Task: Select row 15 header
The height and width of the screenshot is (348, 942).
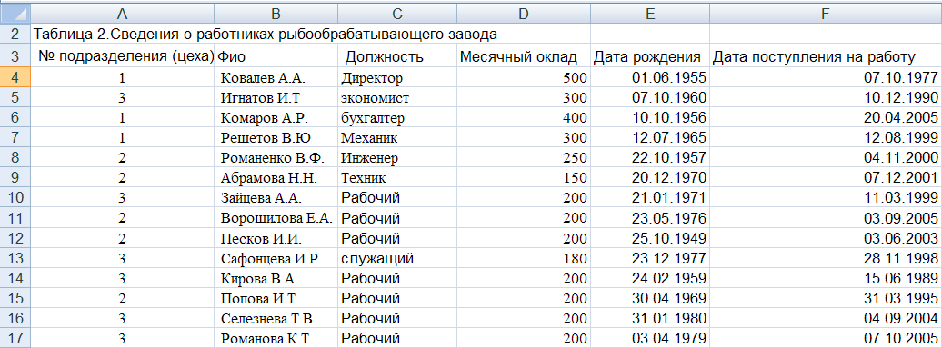Action: 15,298
